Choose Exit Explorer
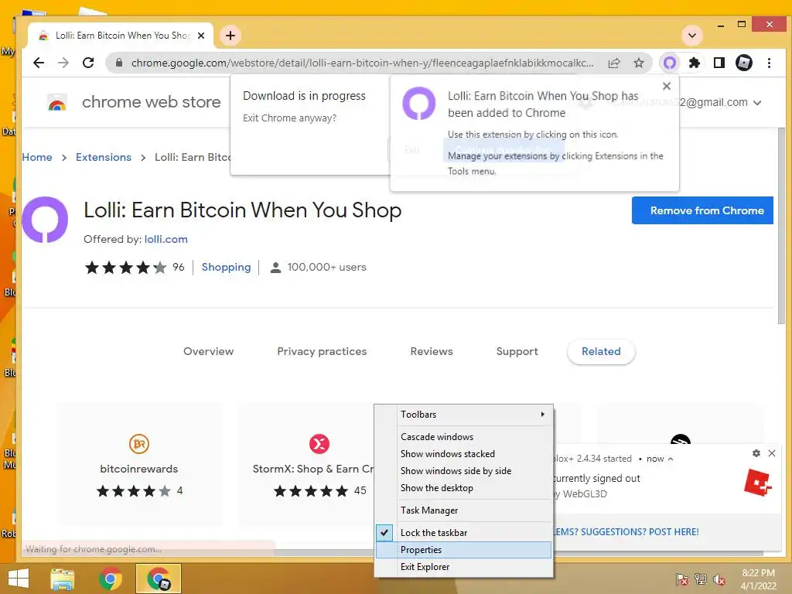This screenshot has width=792, height=594. click(x=464, y=567)
